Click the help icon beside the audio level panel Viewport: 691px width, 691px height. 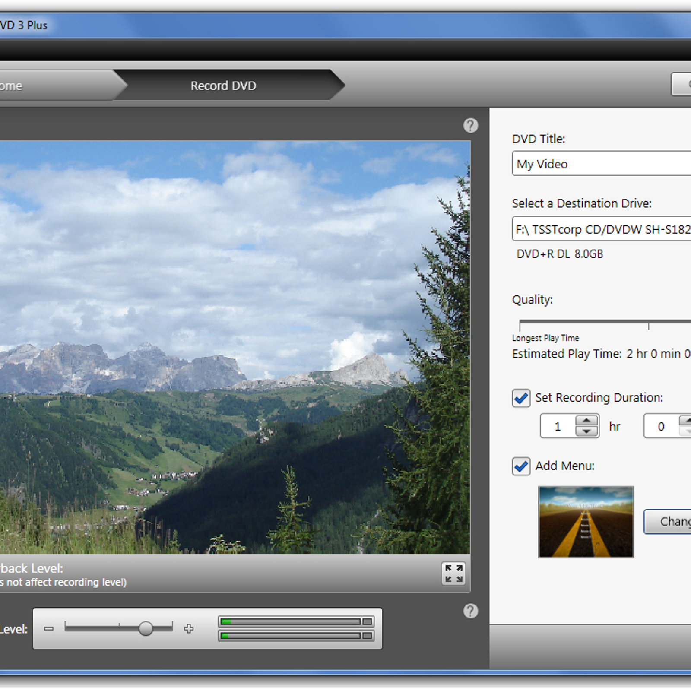pos(470,611)
